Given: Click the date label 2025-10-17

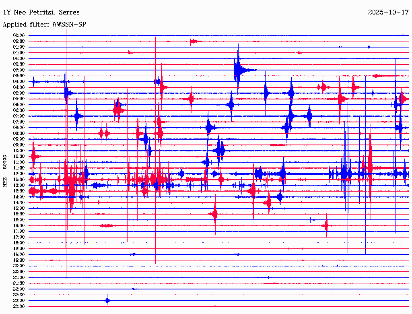Looking at the screenshot, I should point(388,12).
